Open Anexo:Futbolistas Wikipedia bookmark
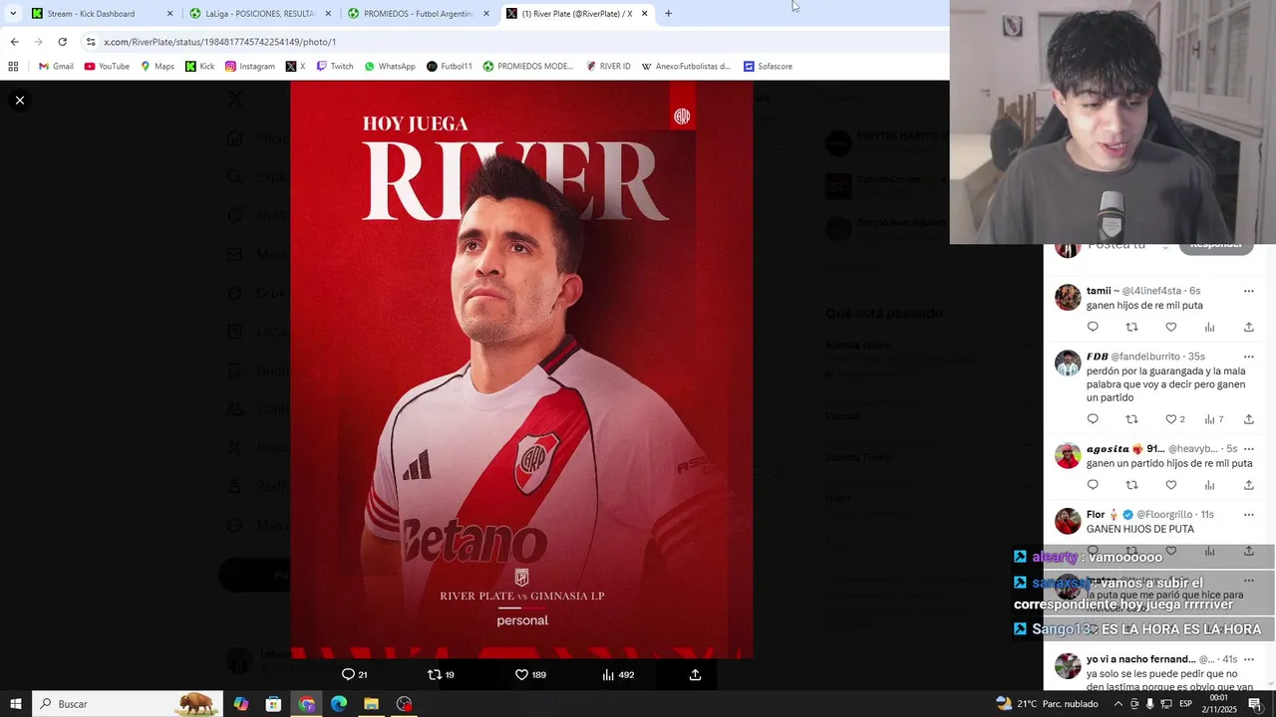The image size is (1276, 717). point(686,67)
